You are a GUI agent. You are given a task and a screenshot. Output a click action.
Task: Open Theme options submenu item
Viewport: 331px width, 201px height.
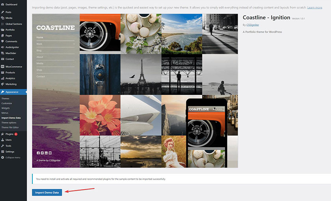pyautogui.click(x=9, y=123)
